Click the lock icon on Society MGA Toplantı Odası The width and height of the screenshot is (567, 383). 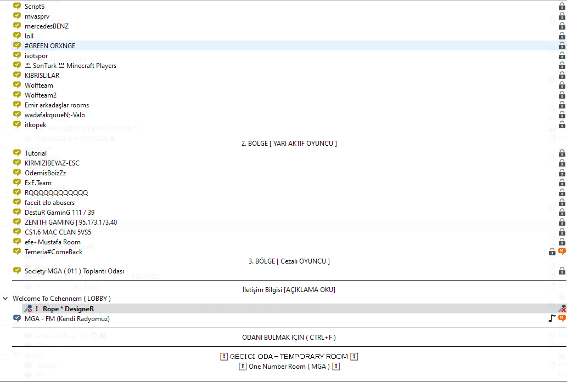coord(562,271)
